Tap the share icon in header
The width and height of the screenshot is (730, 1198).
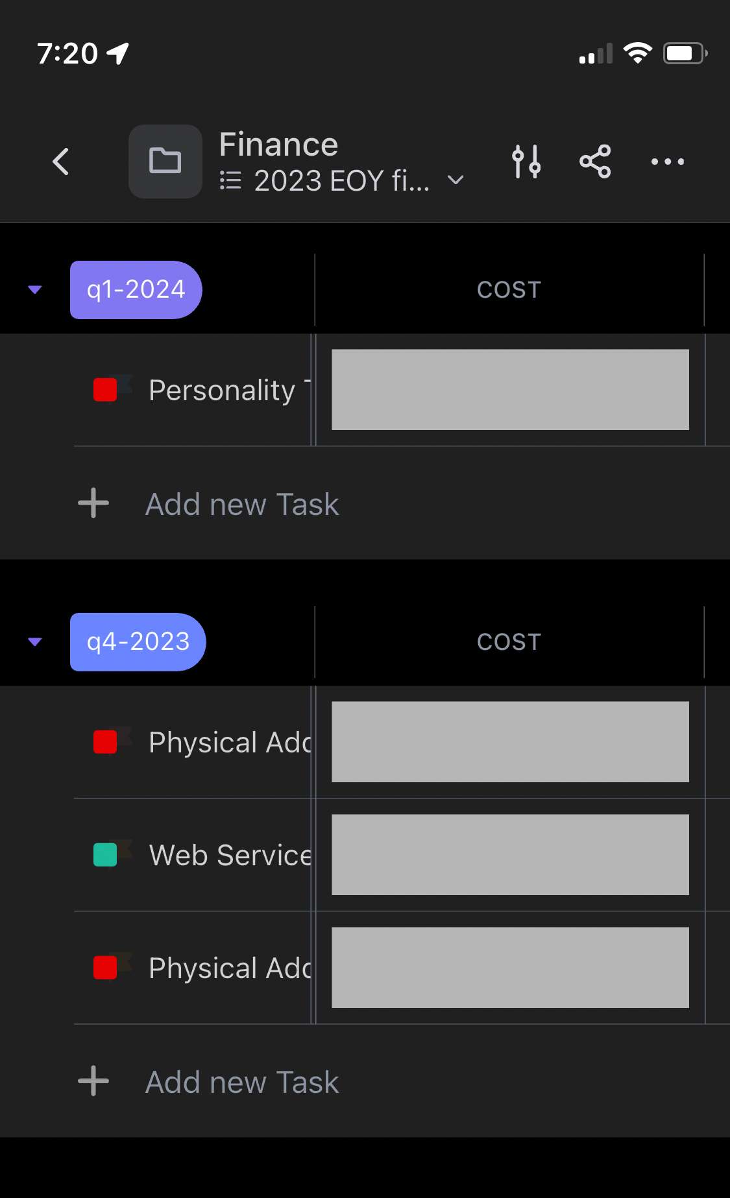coord(595,162)
